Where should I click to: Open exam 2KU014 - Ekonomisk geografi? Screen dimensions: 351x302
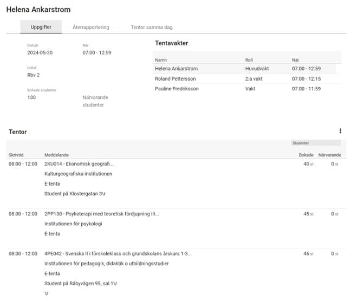tap(79, 164)
